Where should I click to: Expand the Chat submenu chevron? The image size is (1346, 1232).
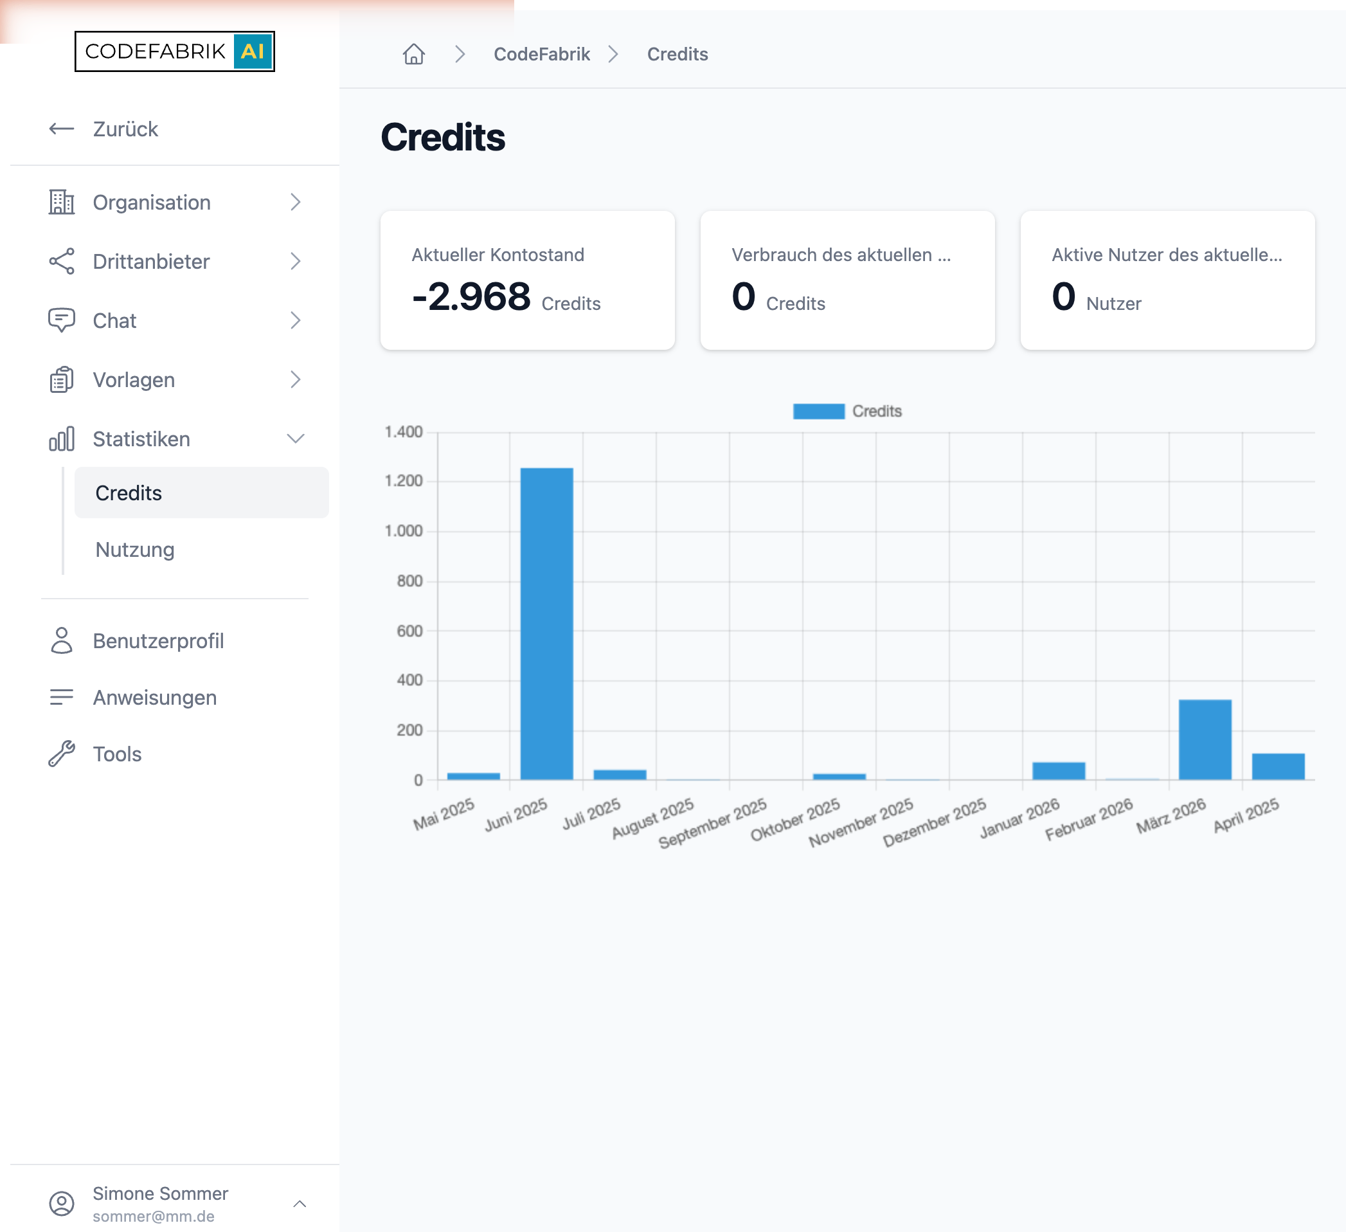(296, 320)
